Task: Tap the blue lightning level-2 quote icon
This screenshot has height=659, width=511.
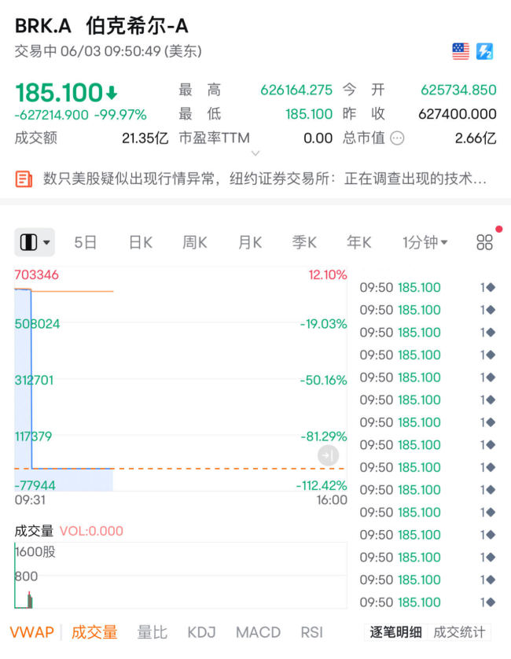Action: pos(484,51)
